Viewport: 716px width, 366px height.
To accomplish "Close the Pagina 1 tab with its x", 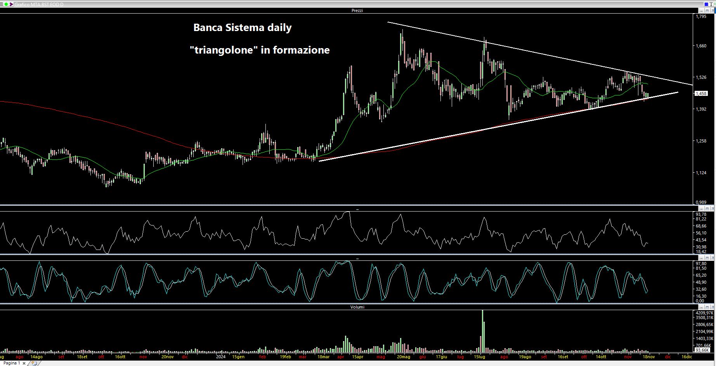I will 24,363.
